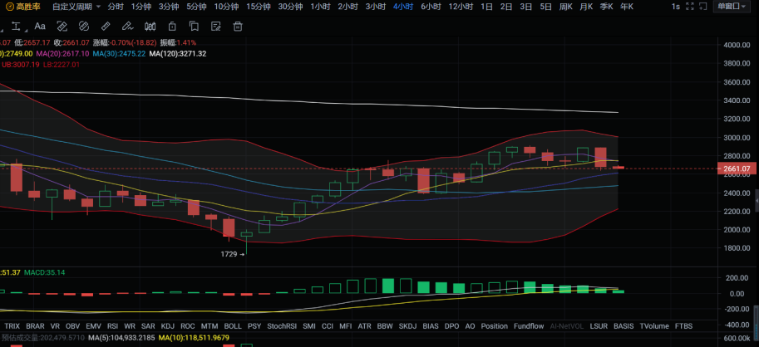Switch to the 5分钟 timeframe
This screenshot has width=759, height=347.
[x=196, y=7]
